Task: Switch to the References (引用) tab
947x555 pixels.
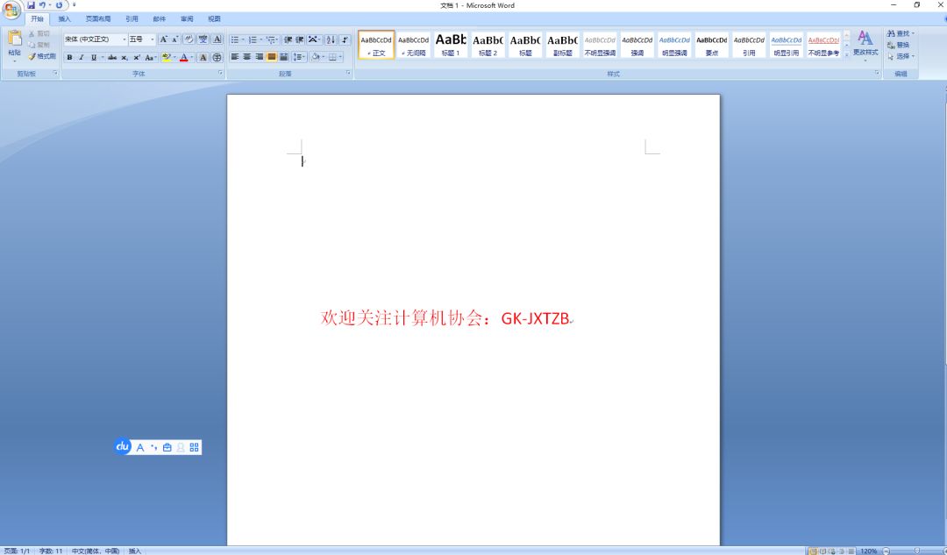Action: (132, 19)
